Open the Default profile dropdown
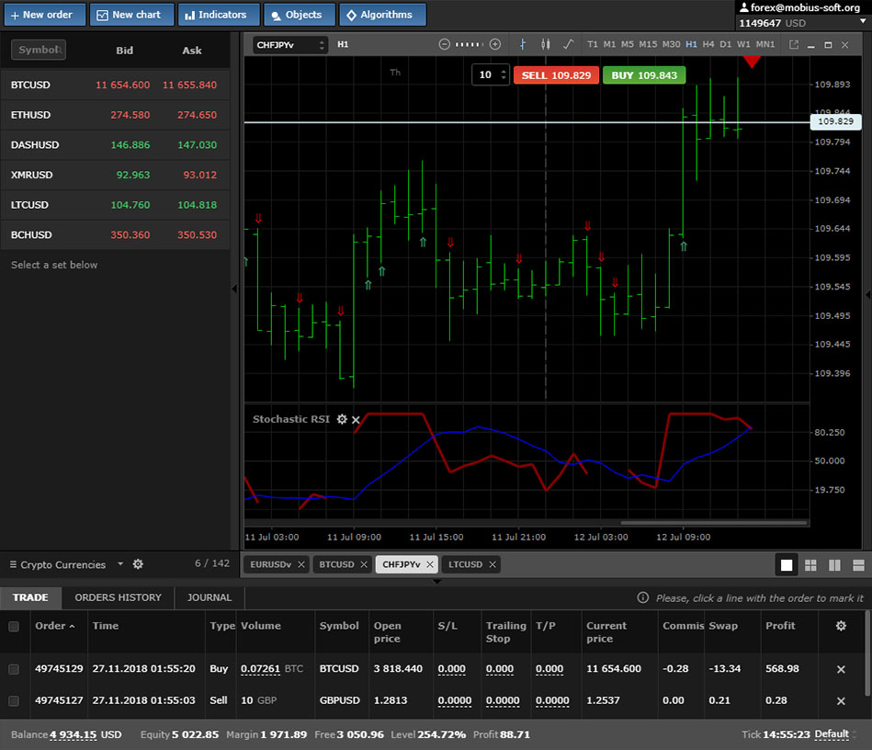 (835, 734)
